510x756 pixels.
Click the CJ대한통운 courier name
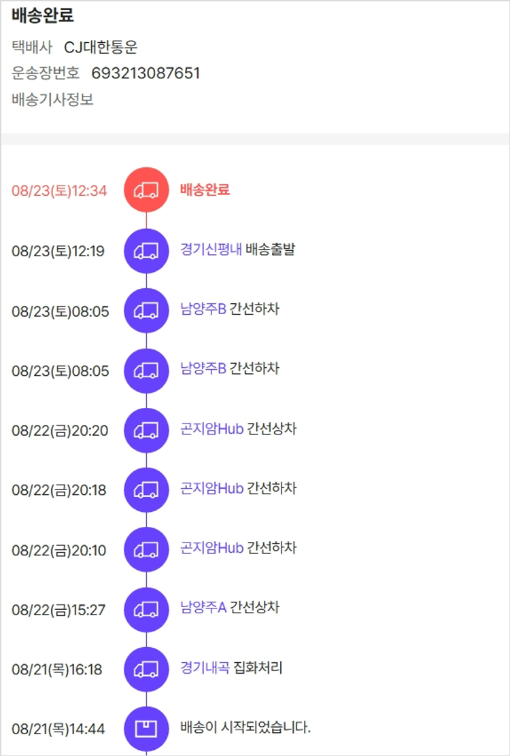(101, 48)
